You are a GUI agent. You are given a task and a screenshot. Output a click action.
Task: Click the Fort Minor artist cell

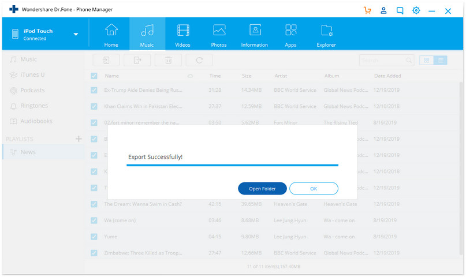tap(286, 122)
